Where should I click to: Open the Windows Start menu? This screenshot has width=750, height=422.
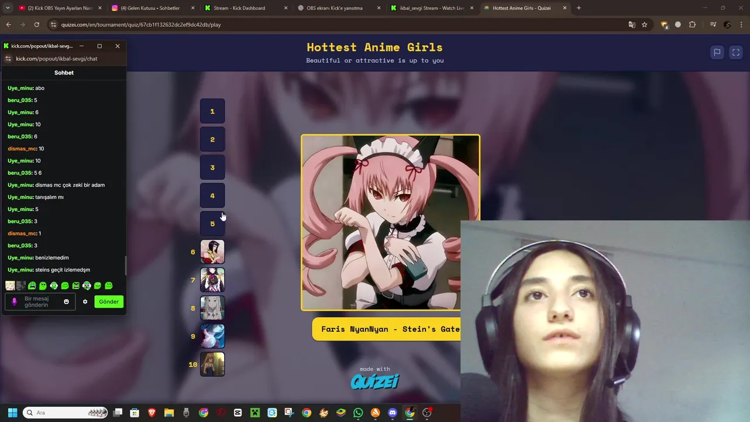tap(12, 413)
